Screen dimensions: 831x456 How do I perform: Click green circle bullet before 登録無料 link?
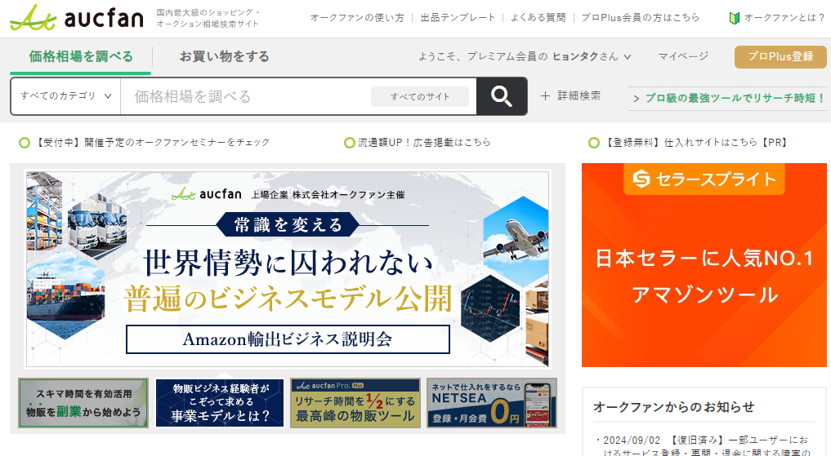tap(594, 143)
